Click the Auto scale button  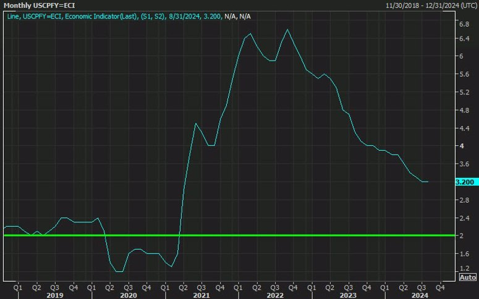468,277
